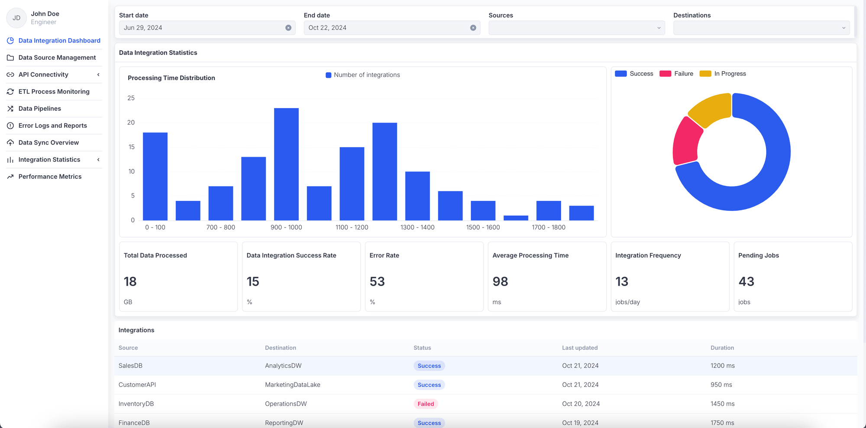Select Data Integration Dashboard in the sidebar
This screenshot has height=428, width=866.
pos(59,40)
